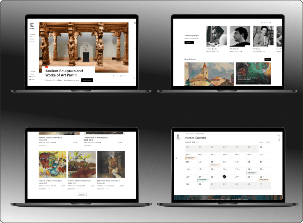Open the auction event on January 29
This screenshot has height=223, width=303.
[x=264, y=180]
